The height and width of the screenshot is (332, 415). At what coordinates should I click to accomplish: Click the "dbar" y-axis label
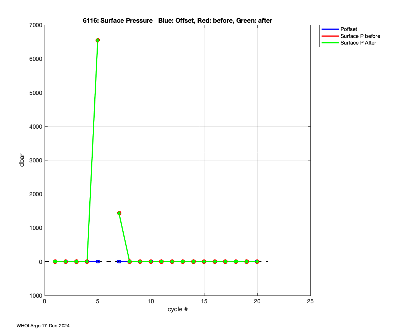[x=22, y=160]
